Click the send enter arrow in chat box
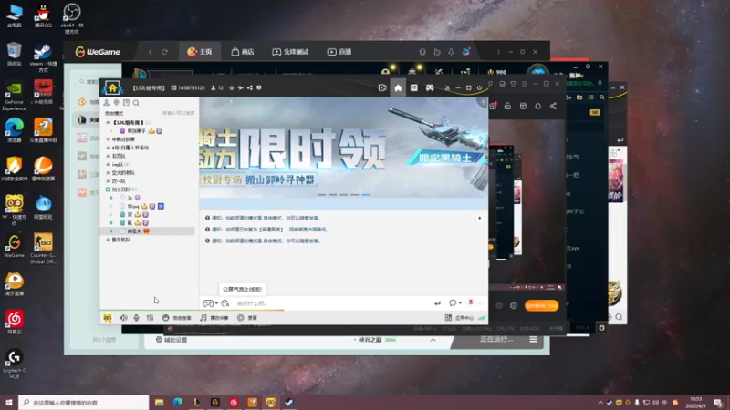The width and height of the screenshot is (730, 410). click(x=437, y=303)
